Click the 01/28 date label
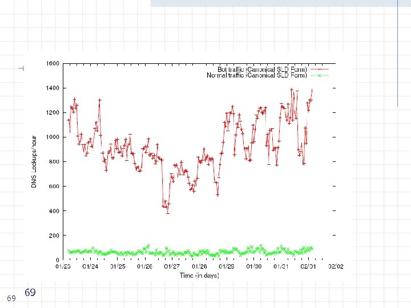 pyautogui.click(x=199, y=266)
